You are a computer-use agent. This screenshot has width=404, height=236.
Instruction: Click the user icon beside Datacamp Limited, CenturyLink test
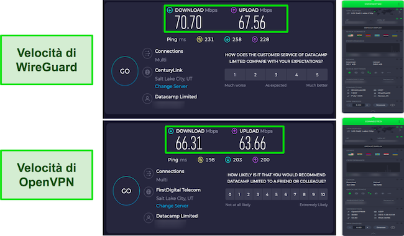coord(147,99)
